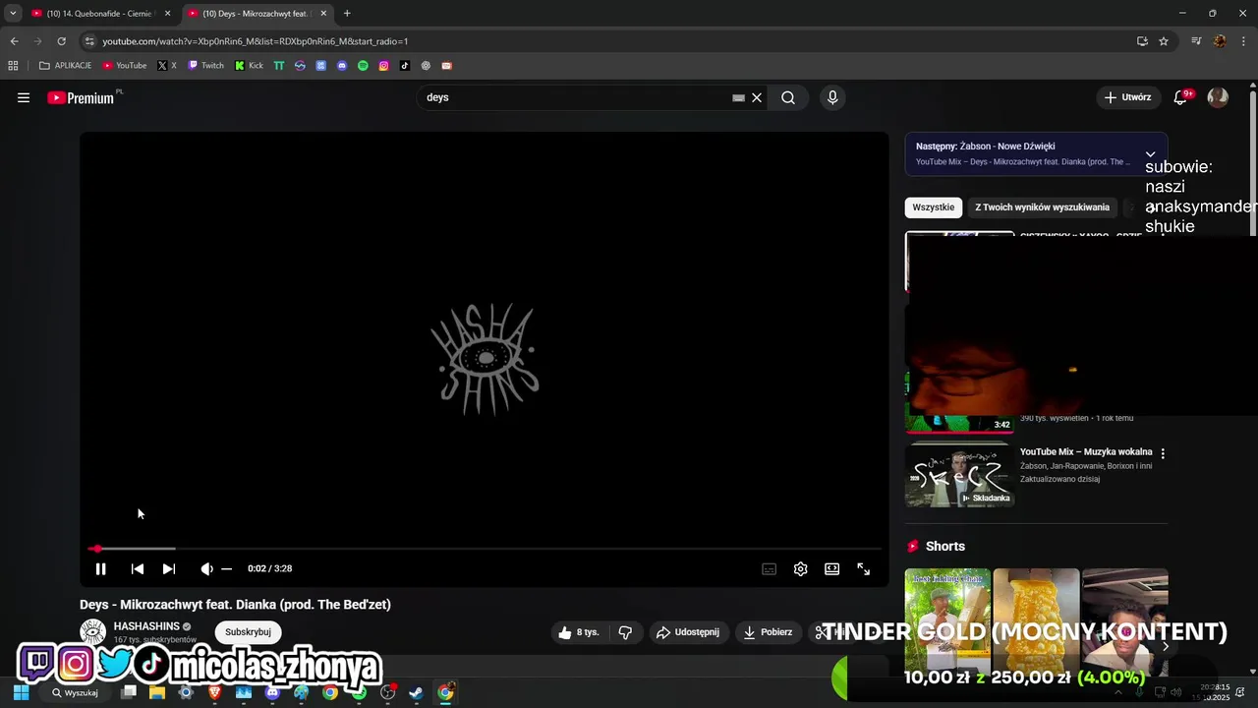Screen dimensions: 1258x708
Task: Pause the playing video
Action: point(100,568)
